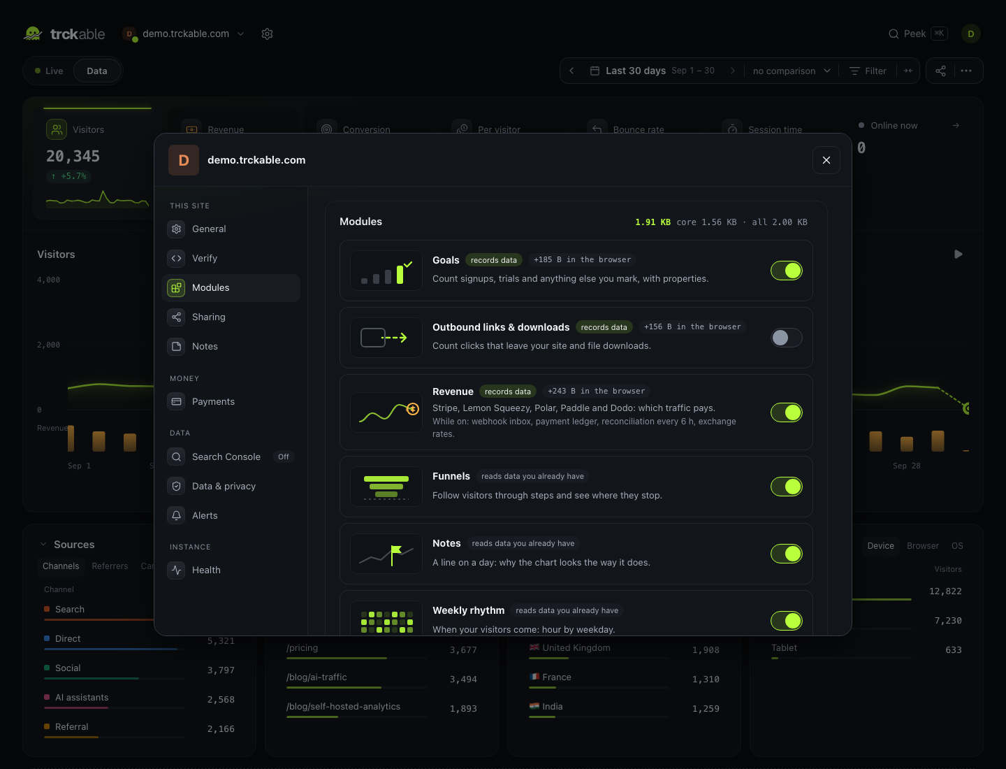Click the Visitors people icon on stat card
This screenshot has height=769, width=1006.
[x=57, y=129]
